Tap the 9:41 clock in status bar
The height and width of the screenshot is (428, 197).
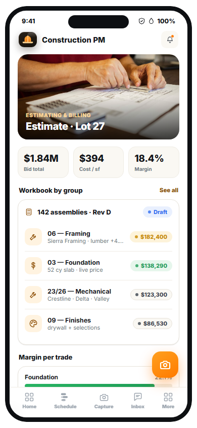coord(28,21)
